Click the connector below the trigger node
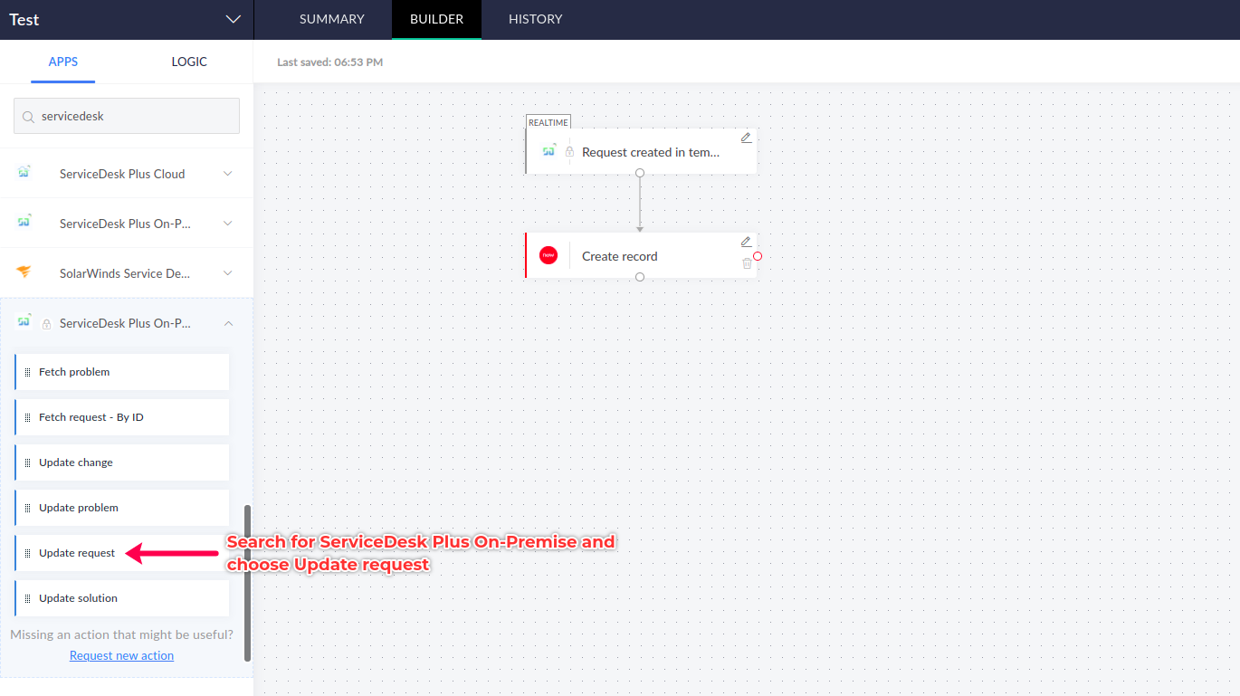Screen dimensions: 1240x696 tap(640, 173)
